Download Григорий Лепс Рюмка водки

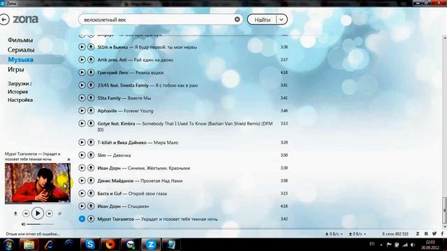click(91, 73)
